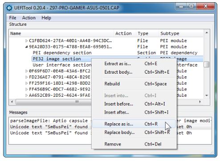Click PEI module subtype of C1FBD624 row

(173, 41)
